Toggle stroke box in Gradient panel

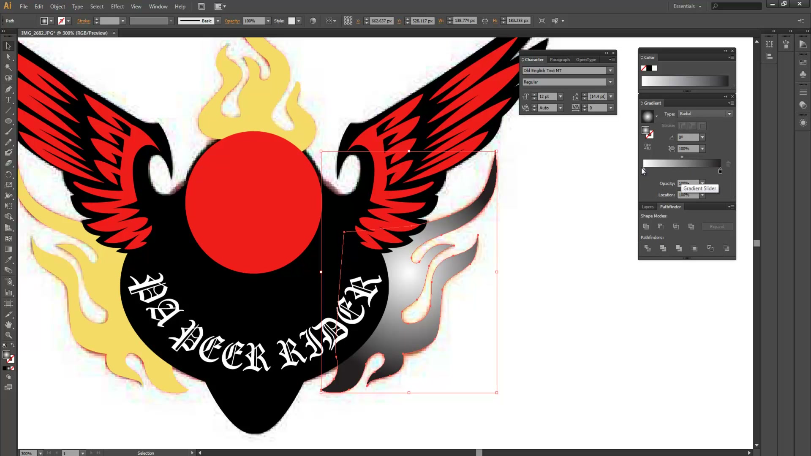pos(650,135)
